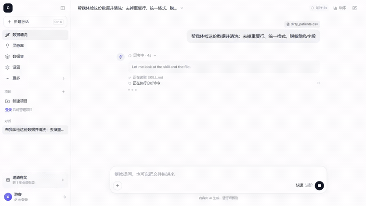Select the 进阶 mode
The image size is (366, 206).
coord(309,185)
